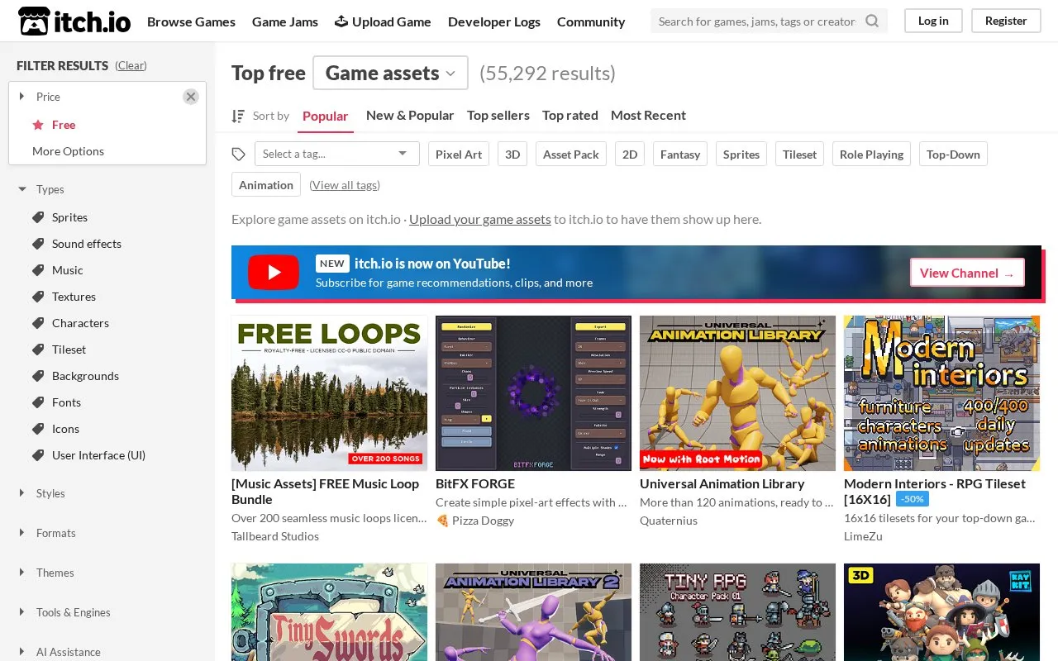Open the Select a tag dropdown
This screenshot has width=1058, height=661.
[x=336, y=154]
